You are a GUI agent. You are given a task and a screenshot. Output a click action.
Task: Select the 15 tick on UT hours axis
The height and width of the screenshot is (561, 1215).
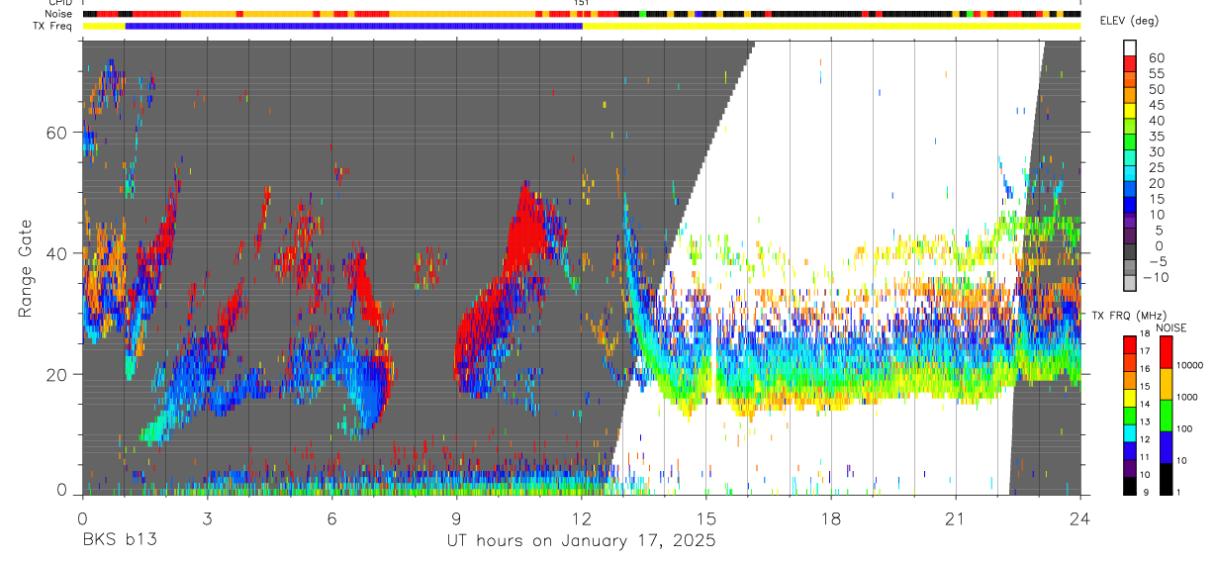point(706,518)
